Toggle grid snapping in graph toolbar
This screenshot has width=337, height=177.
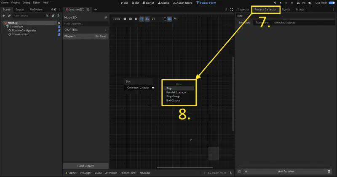coord(147,19)
